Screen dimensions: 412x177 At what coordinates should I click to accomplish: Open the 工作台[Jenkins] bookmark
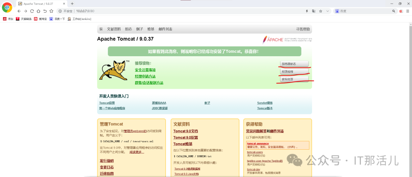click(x=79, y=19)
